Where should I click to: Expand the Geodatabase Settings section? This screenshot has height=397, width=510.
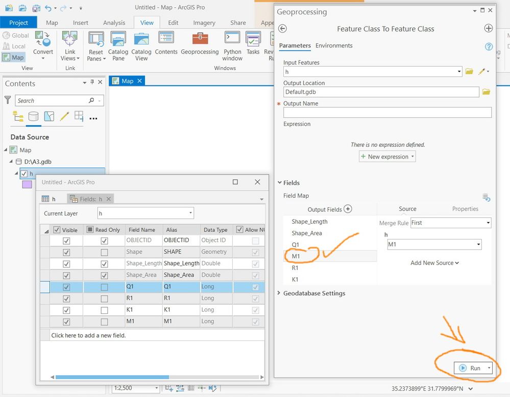click(279, 293)
